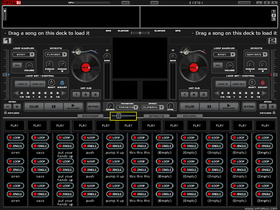Click the deck 1 sampler Volume knob
This screenshot has height=210, width=280.
(x=29, y=66)
